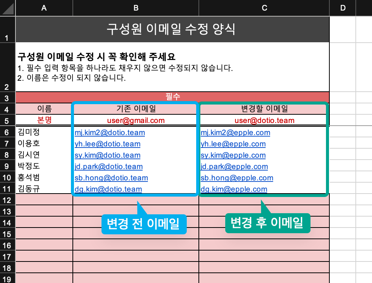Open link sy.kim@dotio.team
This screenshot has height=283, width=372.
coord(108,155)
